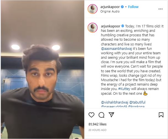Click header verified badge next to arjunkapoor

pyautogui.click(x=122, y=7)
